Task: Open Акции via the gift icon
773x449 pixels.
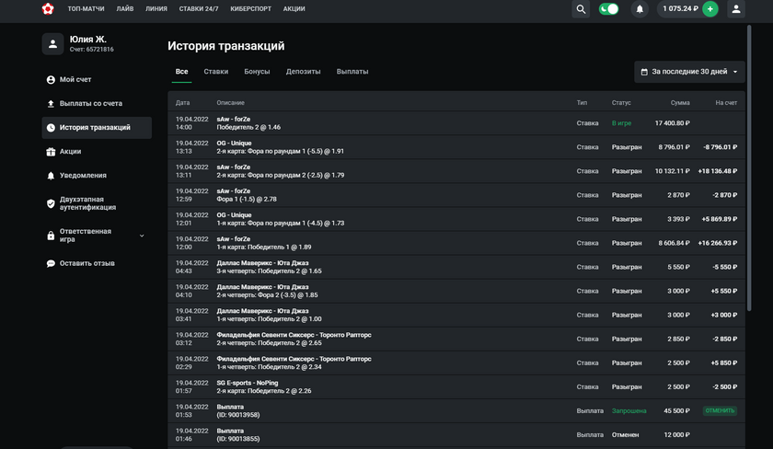Action: [51, 152]
